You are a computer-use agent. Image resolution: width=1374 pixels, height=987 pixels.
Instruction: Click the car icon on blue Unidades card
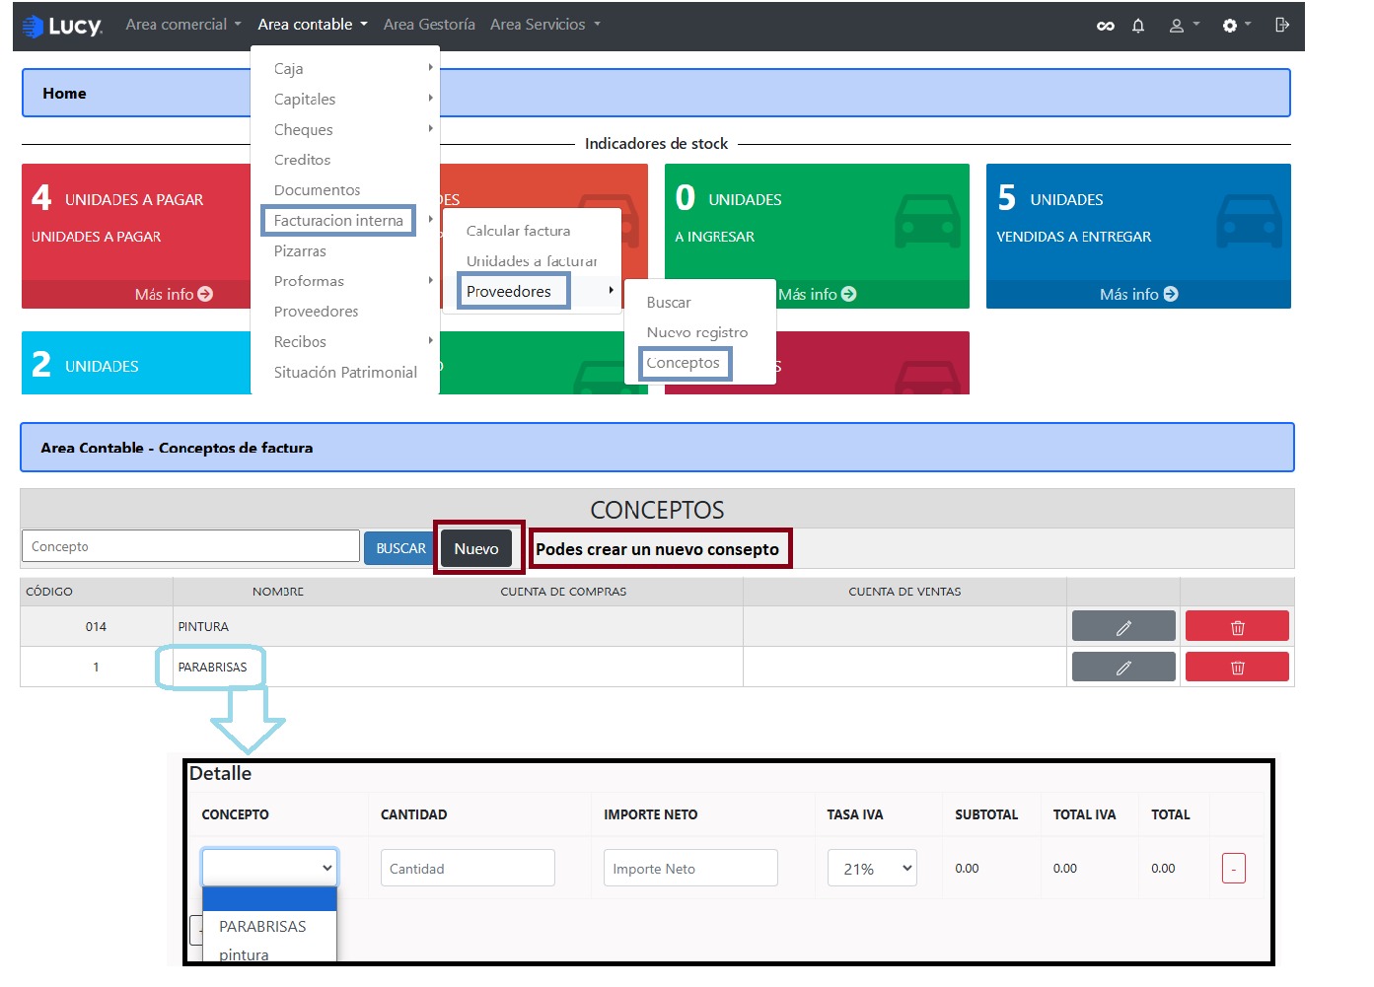pos(1249,220)
